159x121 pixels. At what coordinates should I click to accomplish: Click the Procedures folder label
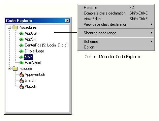pos(27,27)
